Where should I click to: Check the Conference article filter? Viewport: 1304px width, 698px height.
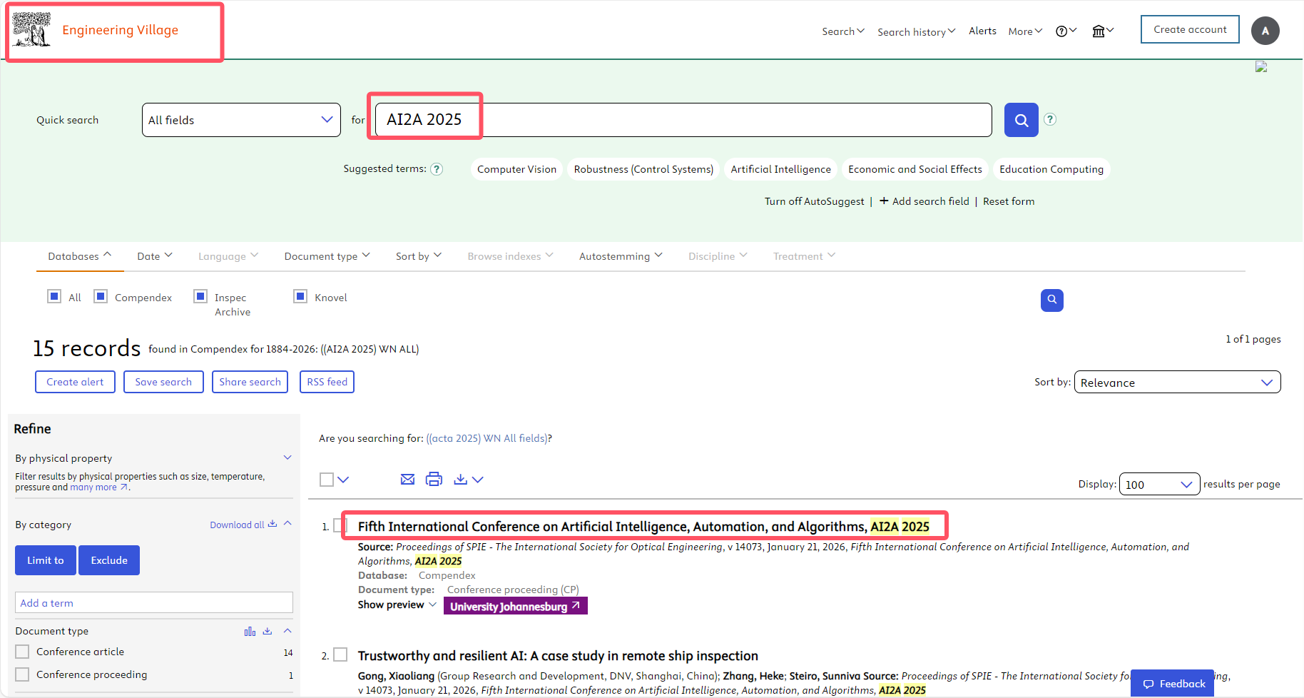[23, 652]
